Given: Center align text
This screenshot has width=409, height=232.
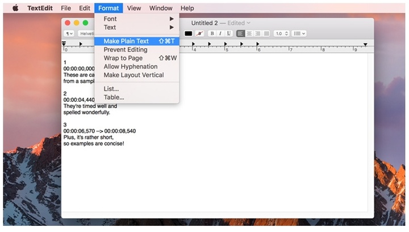Looking at the screenshot, I should tap(249, 33).
